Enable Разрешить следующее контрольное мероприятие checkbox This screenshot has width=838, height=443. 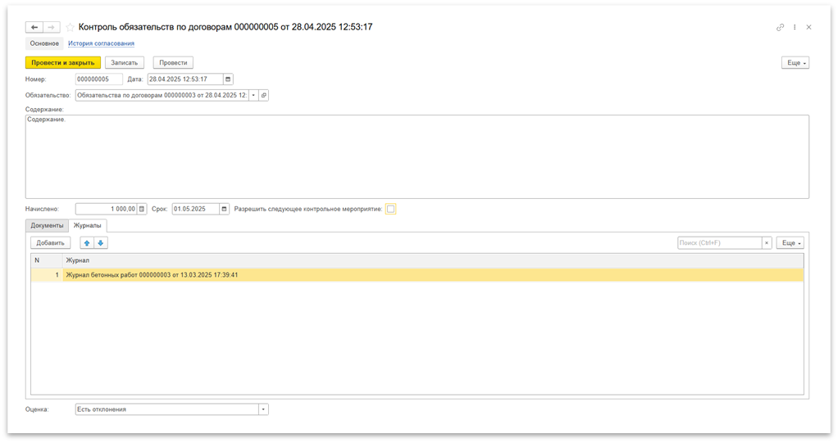[x=391, y=209]
